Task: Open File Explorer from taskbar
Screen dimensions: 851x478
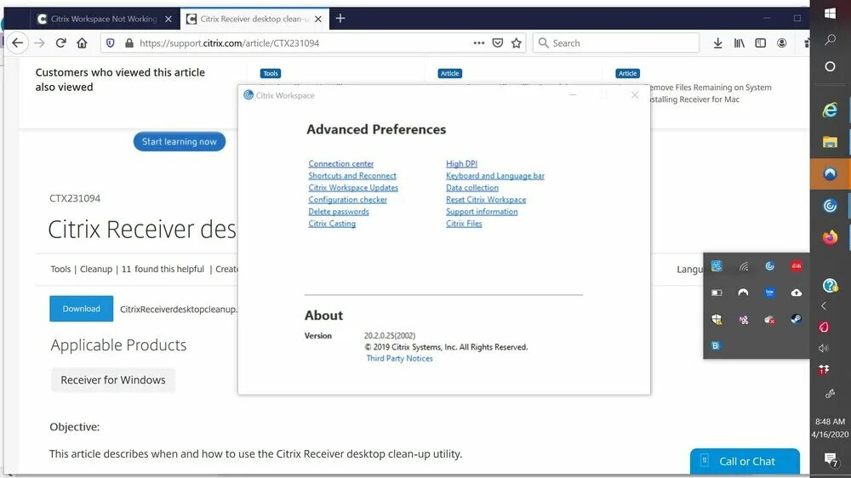Action: pyautogui.click(x=830, y=142)
